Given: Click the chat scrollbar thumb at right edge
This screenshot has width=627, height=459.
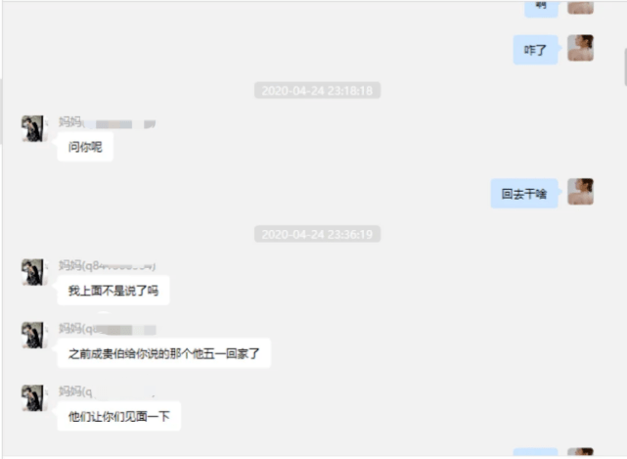Looking at the screenshot, I should 625,68.
